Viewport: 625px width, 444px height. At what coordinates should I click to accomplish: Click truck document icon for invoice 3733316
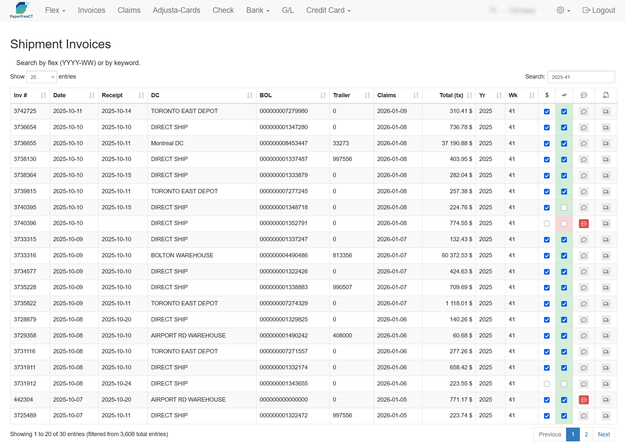606,256
